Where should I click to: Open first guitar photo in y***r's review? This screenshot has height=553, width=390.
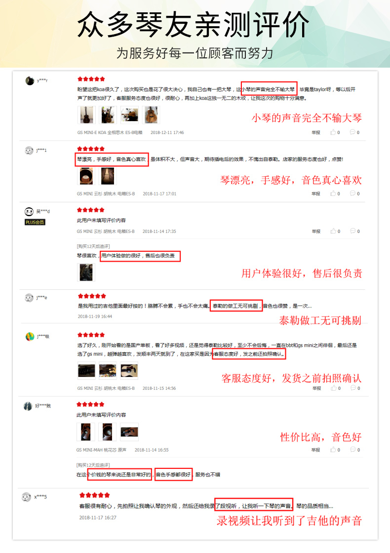coord(86,115)
